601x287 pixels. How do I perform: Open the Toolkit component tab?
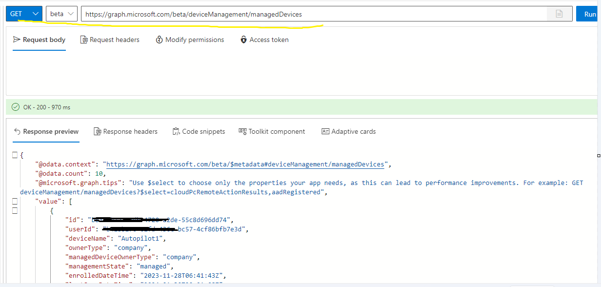[272, 132]
